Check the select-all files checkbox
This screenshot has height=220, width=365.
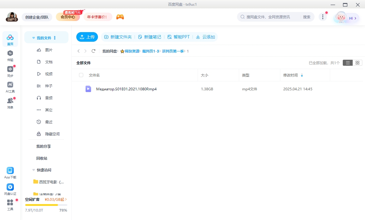(81, 75)
